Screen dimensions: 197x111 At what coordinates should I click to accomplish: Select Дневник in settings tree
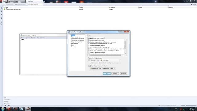point(74,47)
